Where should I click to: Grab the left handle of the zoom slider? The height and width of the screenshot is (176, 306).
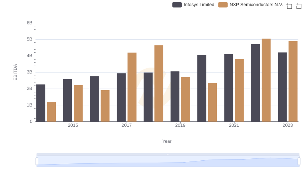coord(37,161)
